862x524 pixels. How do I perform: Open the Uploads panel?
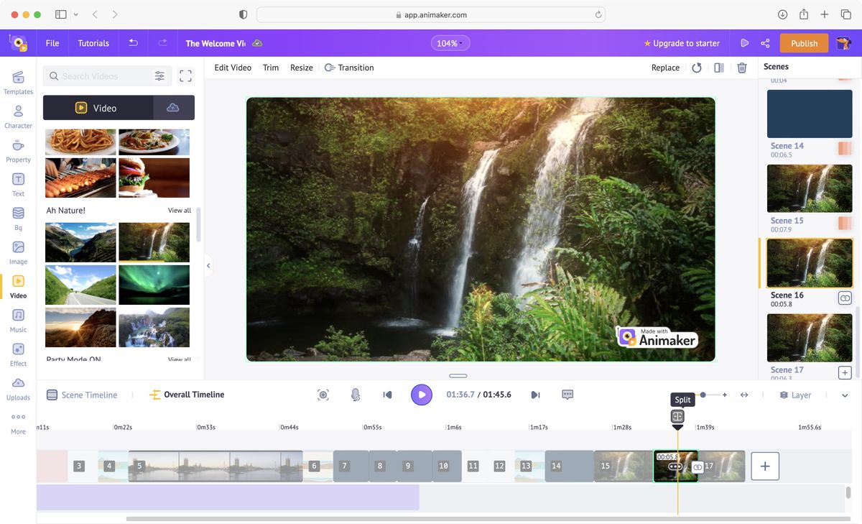coord(17,387)
